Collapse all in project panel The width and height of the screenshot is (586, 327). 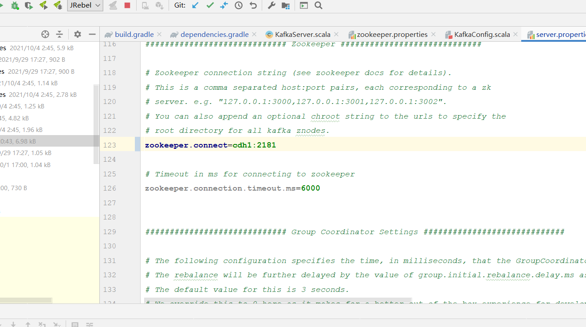59,34
